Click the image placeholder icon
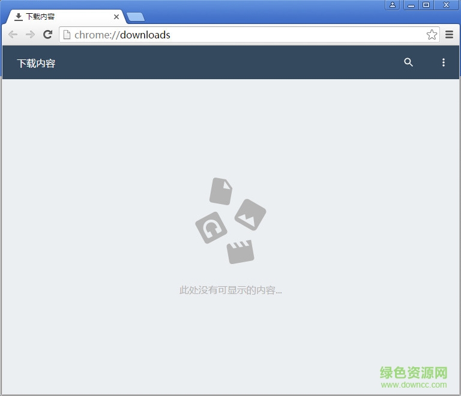The width and height of the screenshot is (461, 396). pyautogui.click(x=250, y=214)
